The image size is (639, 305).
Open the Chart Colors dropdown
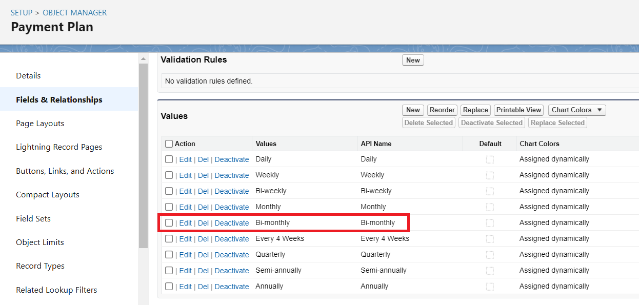click(x=577, y=110)
